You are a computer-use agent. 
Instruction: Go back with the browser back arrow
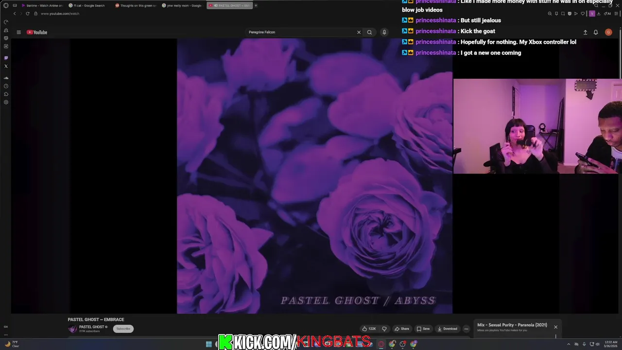tap(15, 14)
